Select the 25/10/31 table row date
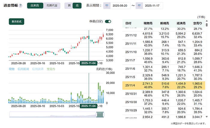 coord(131,94)
